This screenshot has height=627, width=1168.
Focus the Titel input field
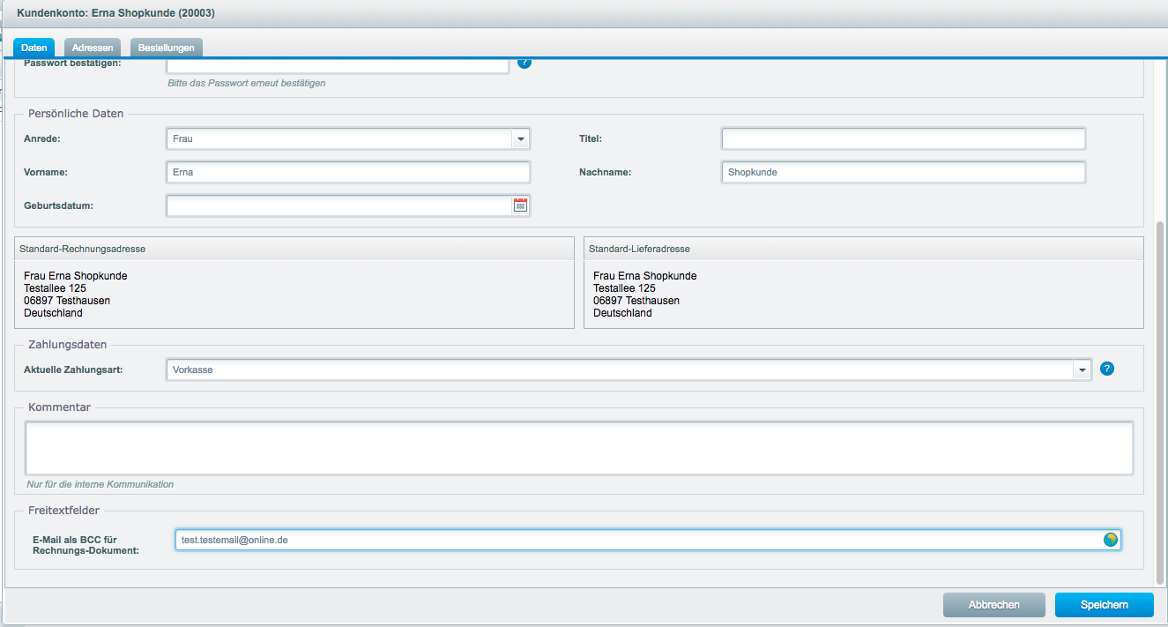click(903, 139)
